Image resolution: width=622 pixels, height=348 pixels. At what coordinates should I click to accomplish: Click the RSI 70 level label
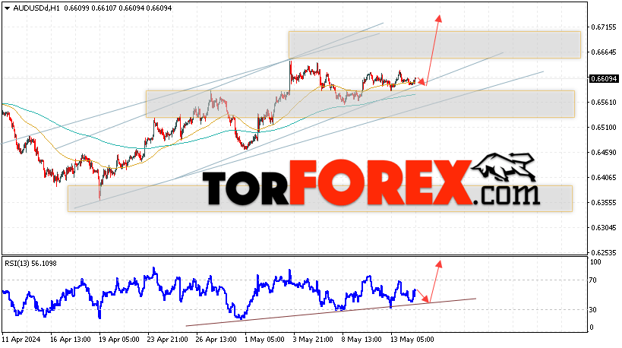[593, 280]
